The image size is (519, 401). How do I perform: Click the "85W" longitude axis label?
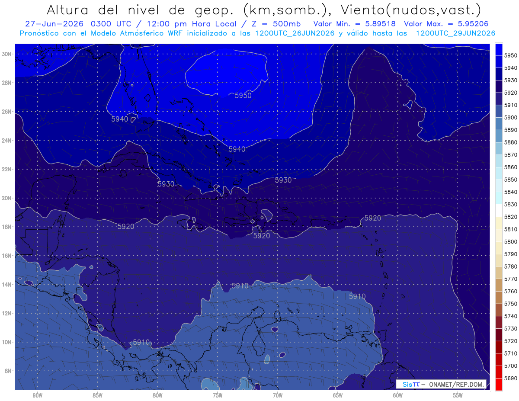point(97,395)
